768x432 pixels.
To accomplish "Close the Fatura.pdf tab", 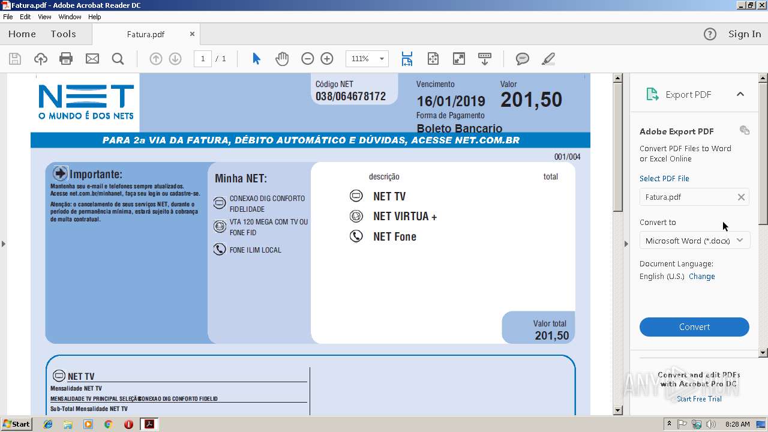I will [192, 34].
